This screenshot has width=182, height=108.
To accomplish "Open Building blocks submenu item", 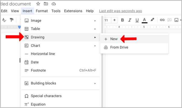I will pyautogui.click(x=60, y=83).
